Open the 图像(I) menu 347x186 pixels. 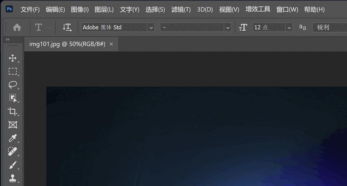point(80,9)
